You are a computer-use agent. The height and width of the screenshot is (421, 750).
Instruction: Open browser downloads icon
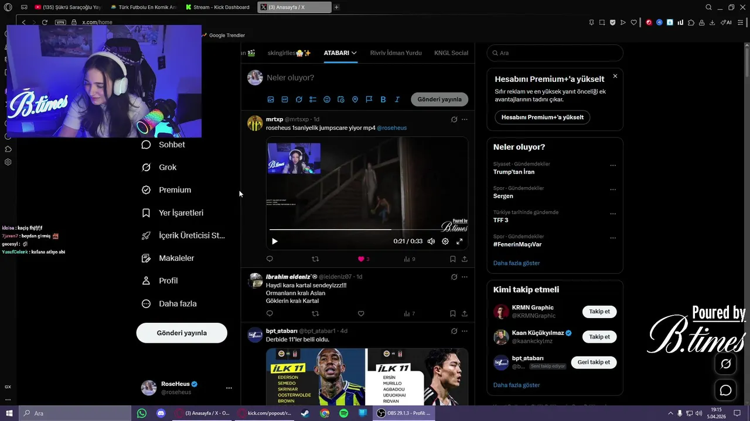(x=712, y=22)
